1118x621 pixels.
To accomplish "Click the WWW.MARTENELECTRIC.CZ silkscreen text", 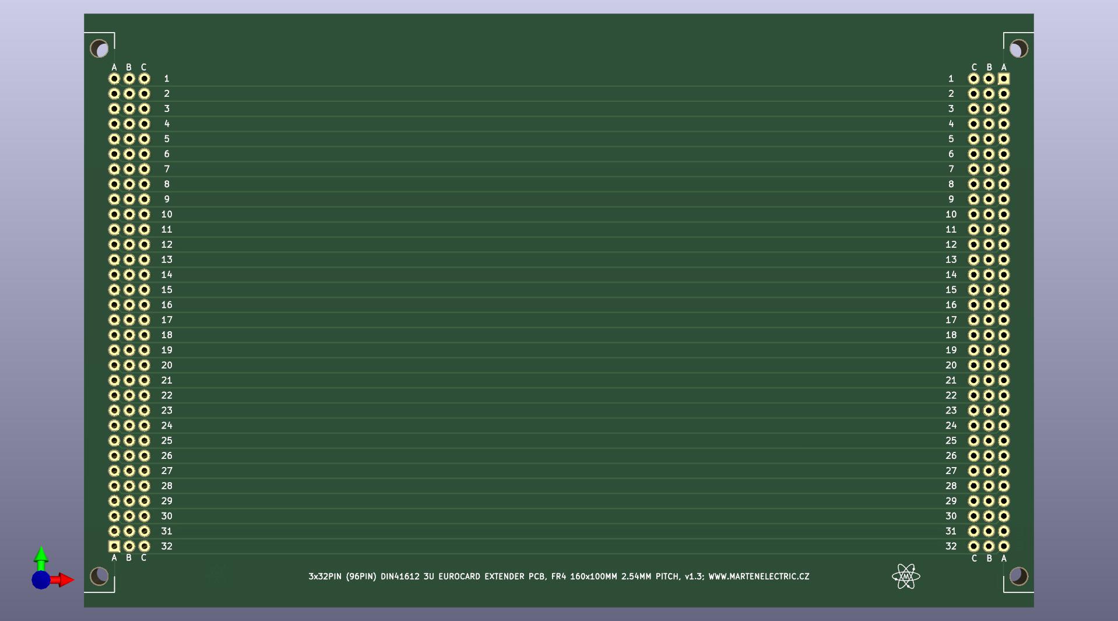I will coord(758,576).
